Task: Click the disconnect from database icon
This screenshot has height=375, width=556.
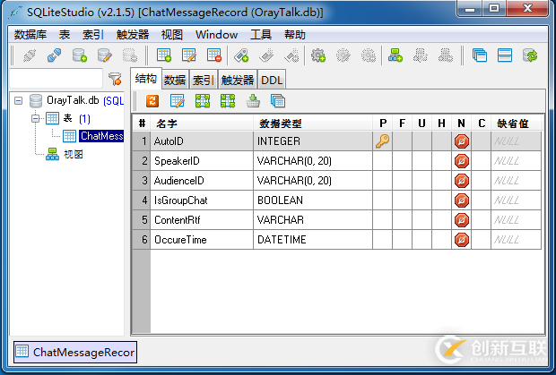Action: pyautogui.click(x=54, y=55)
